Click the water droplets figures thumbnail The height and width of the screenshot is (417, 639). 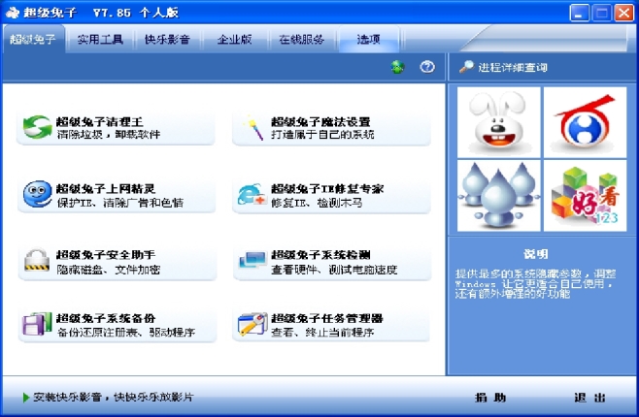pyautogui.click(x=498, y=196)
